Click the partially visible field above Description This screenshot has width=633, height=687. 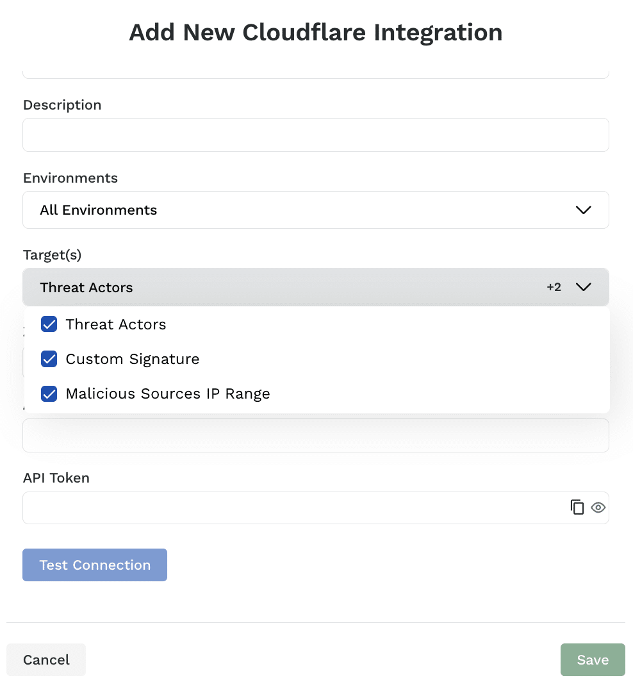(315, 73)
